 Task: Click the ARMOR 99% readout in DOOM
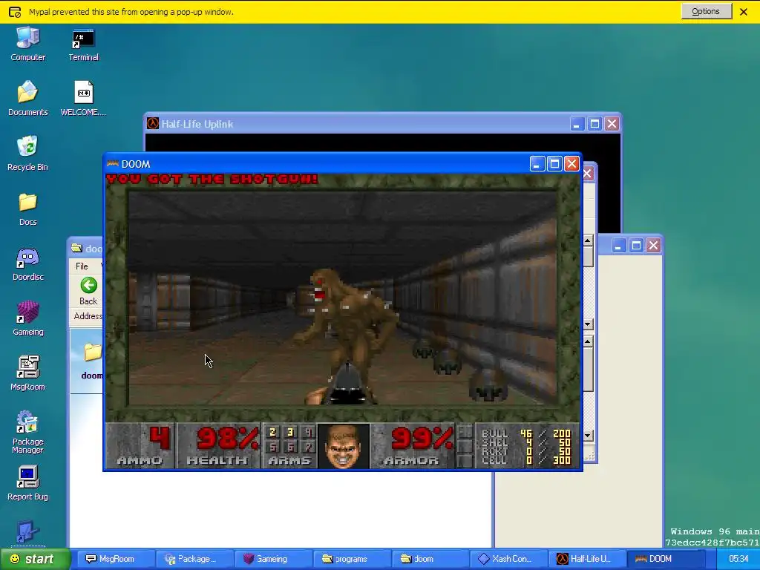pyautogui.click(x=413, y=446)
